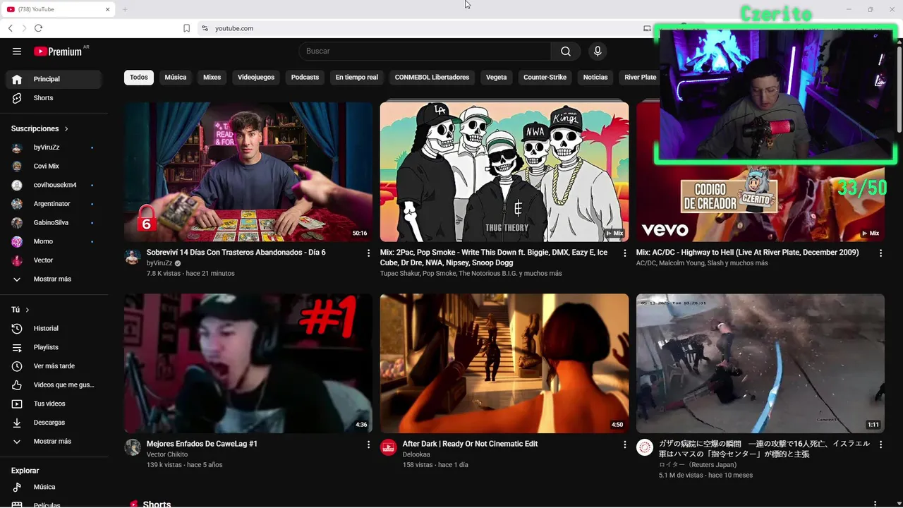This screenshot has height=508, width=903.
Task: Expand the Suscripciones section chevron
Action: coord(66,129)
